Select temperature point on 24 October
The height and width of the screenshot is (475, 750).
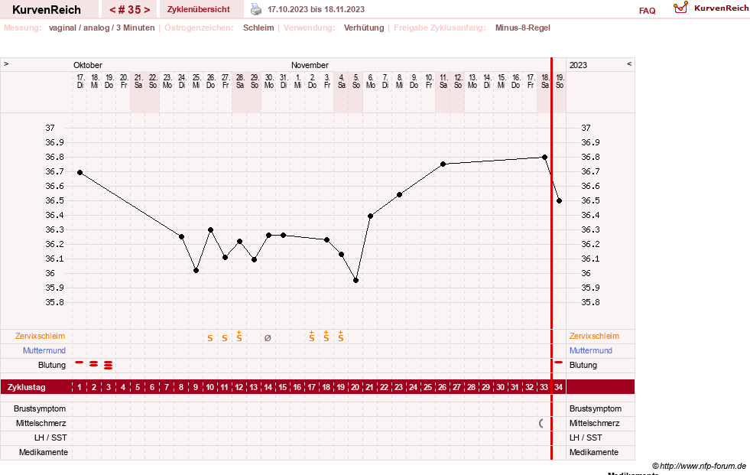pos(181,237)
